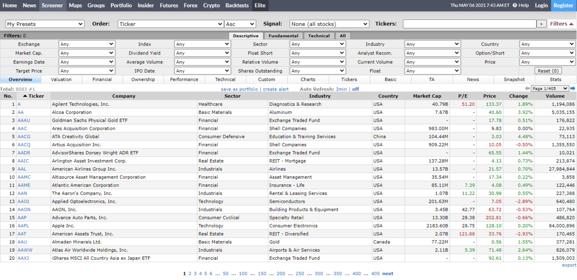
Task: Go to next page using right arrow icon
Action: pos(572,89)
